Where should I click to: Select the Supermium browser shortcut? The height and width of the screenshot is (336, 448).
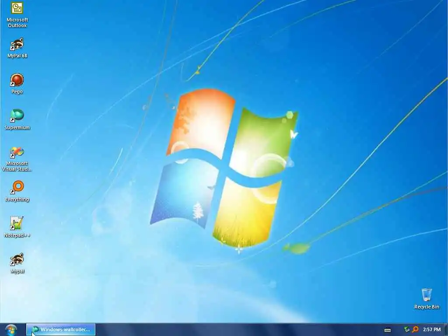tap(17, 120)
